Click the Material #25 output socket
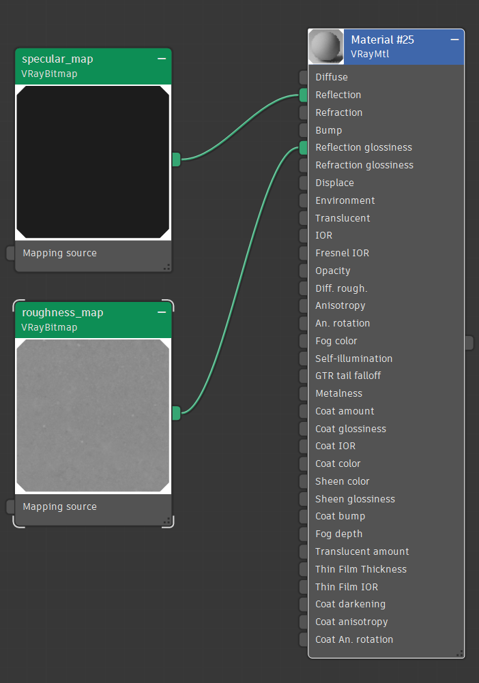The height and width of the screenshot is (683, 479). pyautogui.click(x=469, y=342)
